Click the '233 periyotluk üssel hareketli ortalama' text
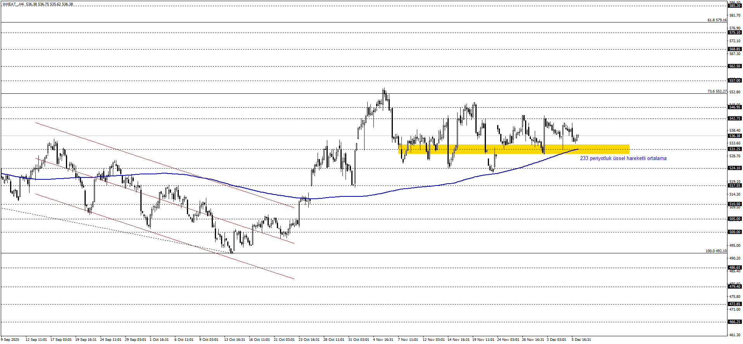The height and width of the screenshot is (344, 743). click(x=623, y=158)
